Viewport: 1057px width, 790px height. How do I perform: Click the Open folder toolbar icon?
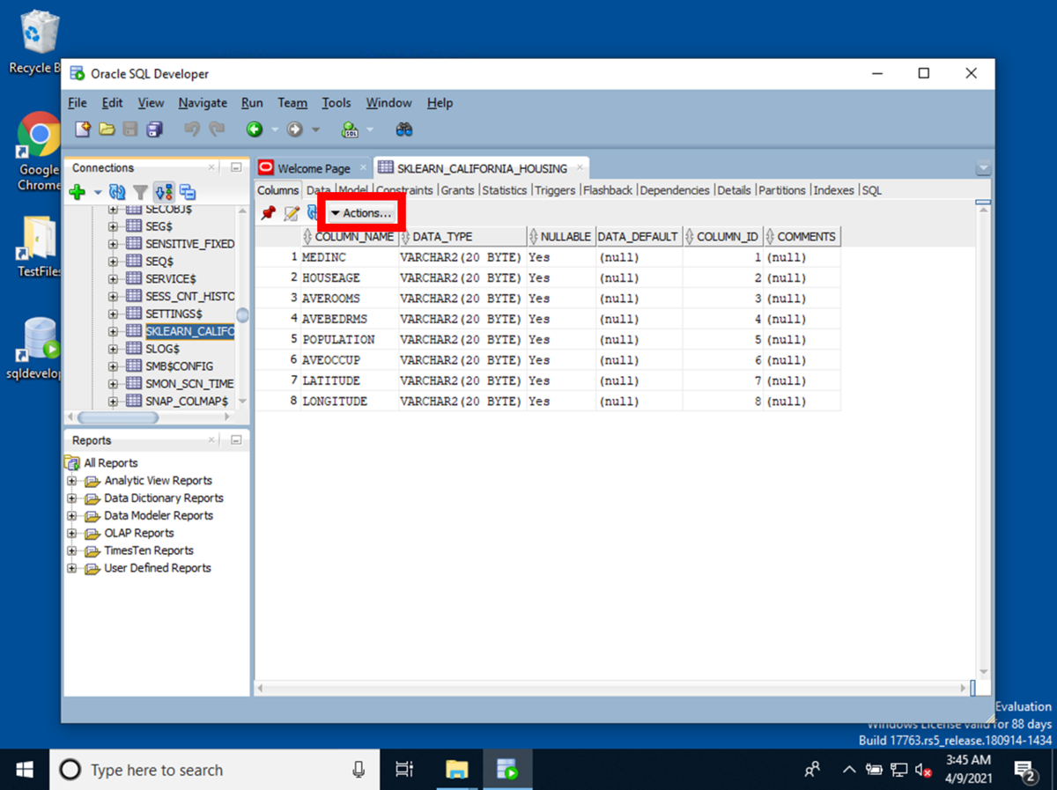click(x=107, y=129)
